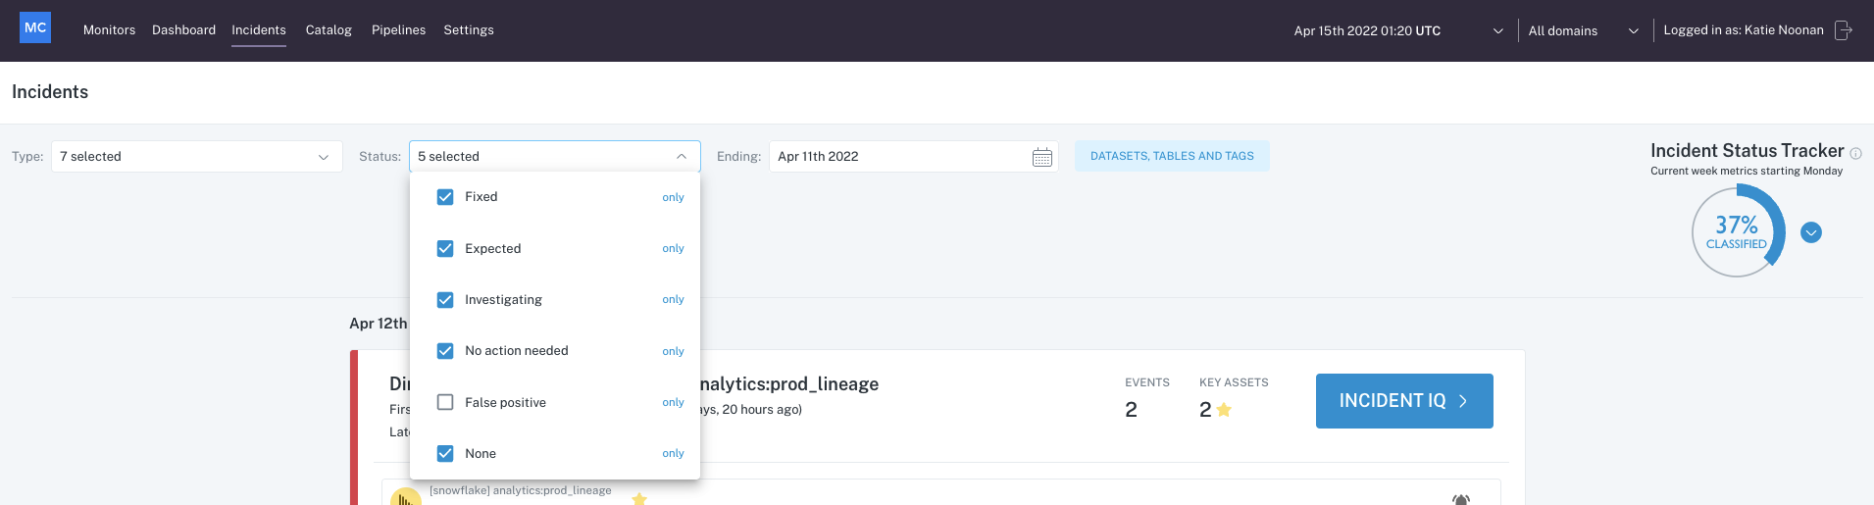Uncheck the No action needed checkbox
This screenshot has width=1874, height=505.
point(445,350)
